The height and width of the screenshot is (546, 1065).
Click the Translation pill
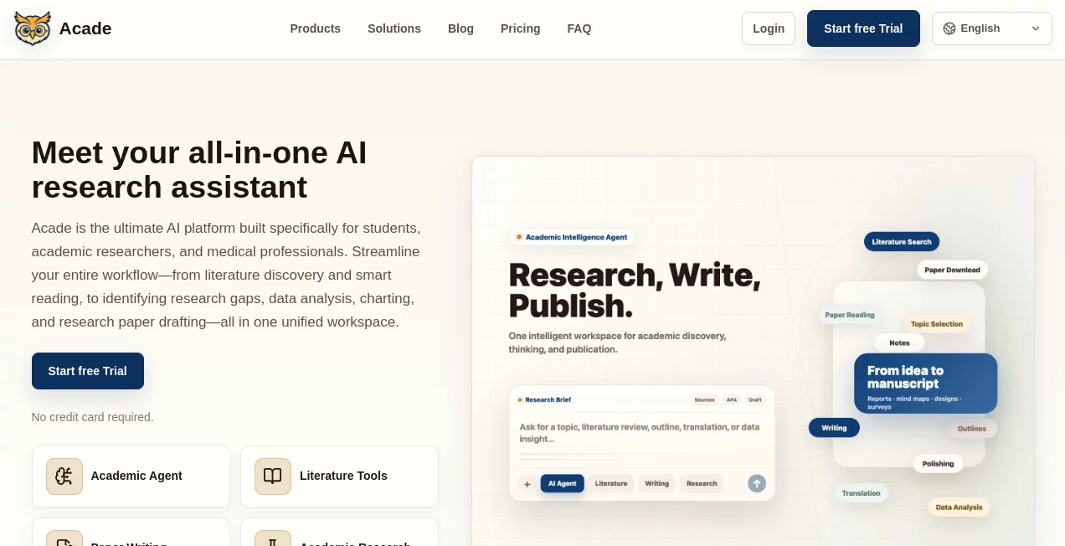[861, 493]
